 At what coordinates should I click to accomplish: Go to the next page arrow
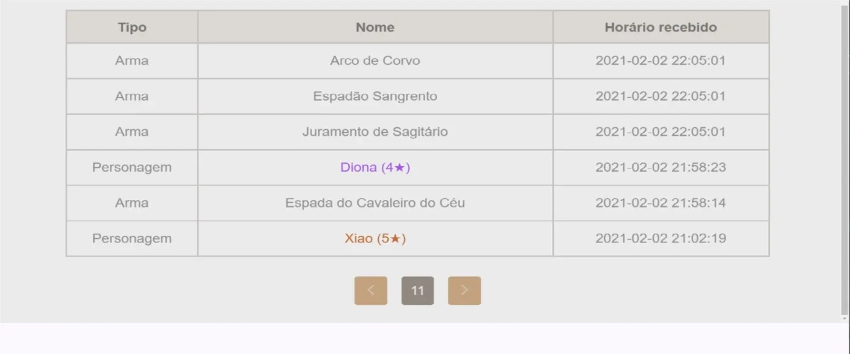(x=464, y=290)
